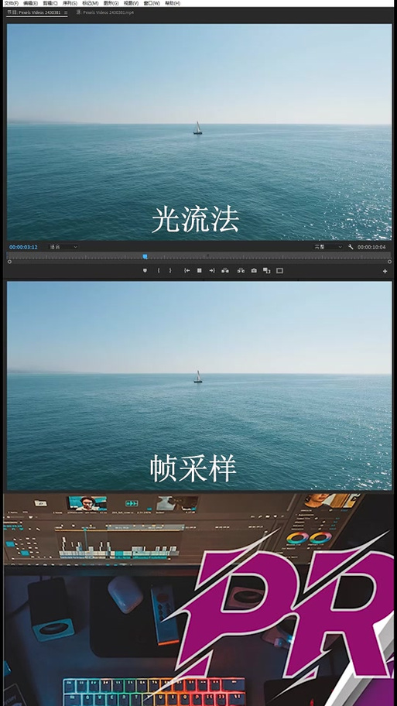Click the Program monitor time ruler
The width and height of the screenshot is (397, 706).
pos(199,255)
